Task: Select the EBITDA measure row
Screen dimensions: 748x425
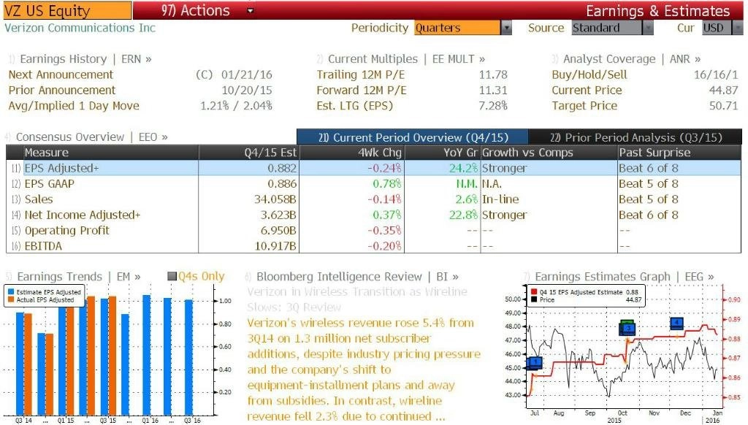Action: [373, 246]
